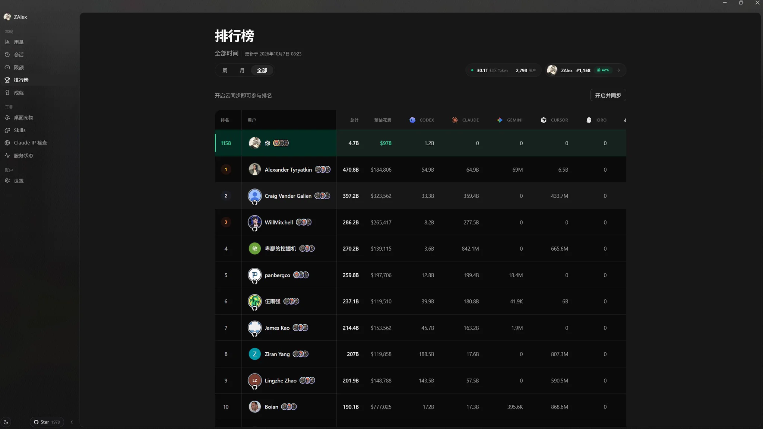This screenshot has width=763, height=429.
Task: Click the $978 estimated cost value
Action: point(386,143)
